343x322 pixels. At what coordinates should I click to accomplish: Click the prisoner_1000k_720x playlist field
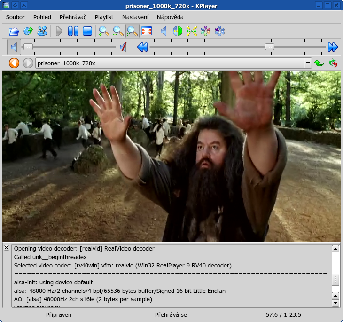pos(170,63)
